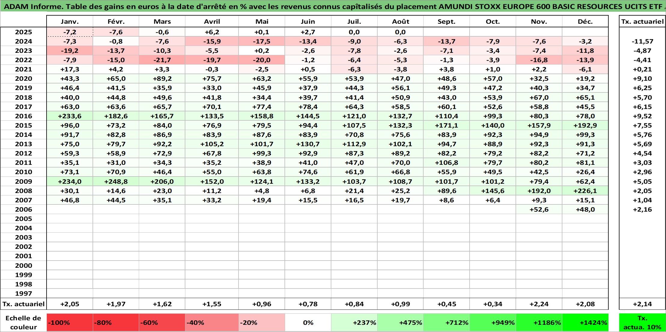Select cell +233,6 in January 2016
Image resolution: width=666 pixels, height=332 pixels.
coord(70,116)
